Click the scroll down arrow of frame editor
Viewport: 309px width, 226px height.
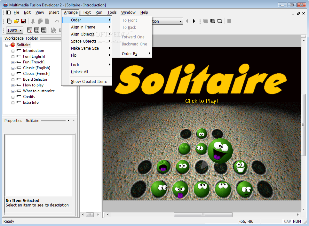click(x=304, y=209)
